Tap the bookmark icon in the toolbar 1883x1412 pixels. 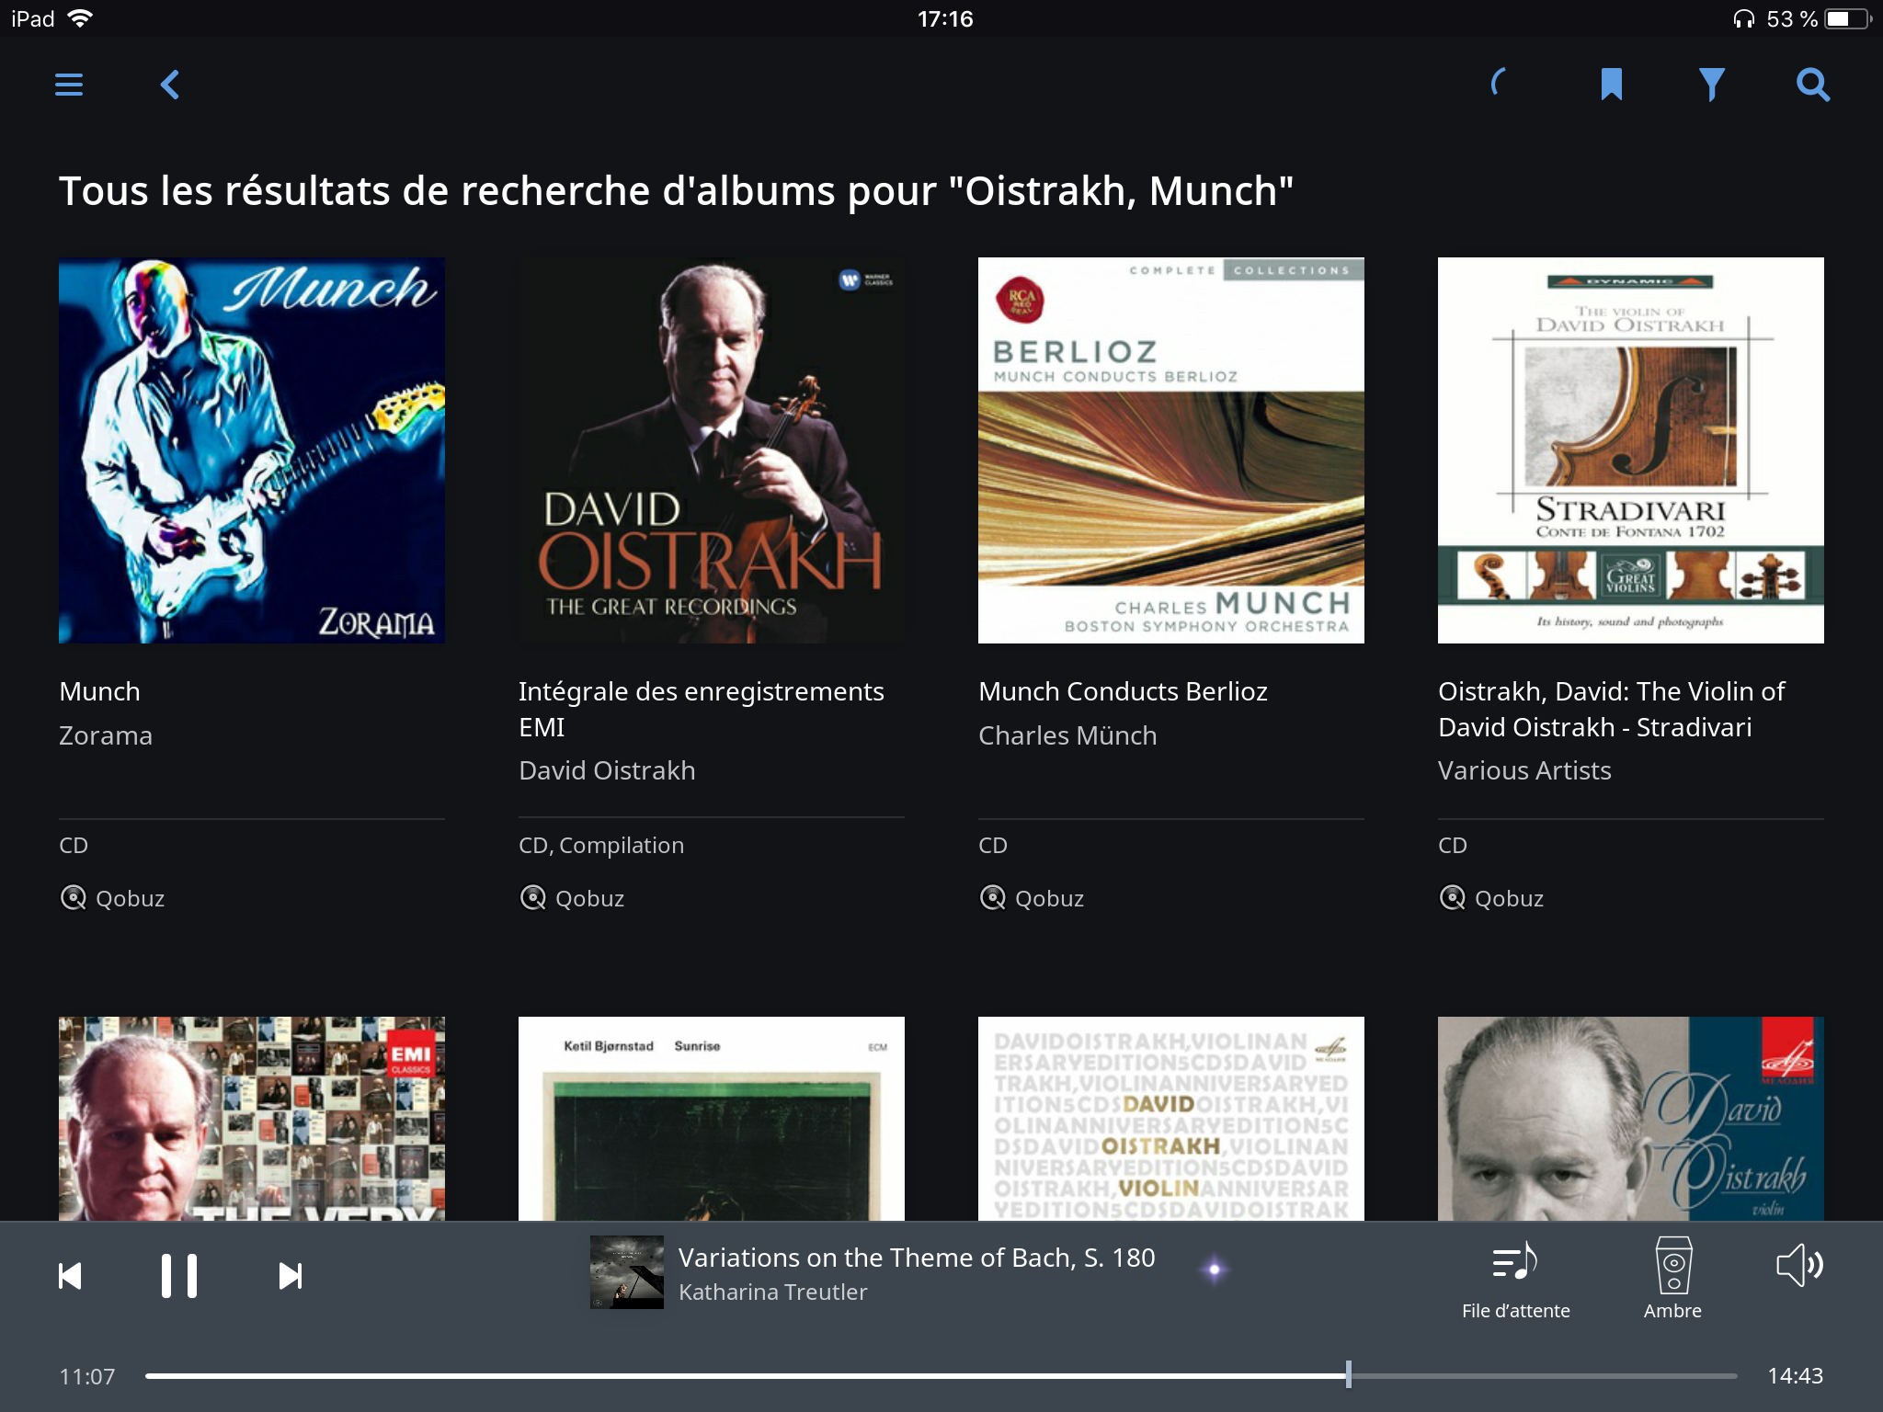(x=1611, y=85)
